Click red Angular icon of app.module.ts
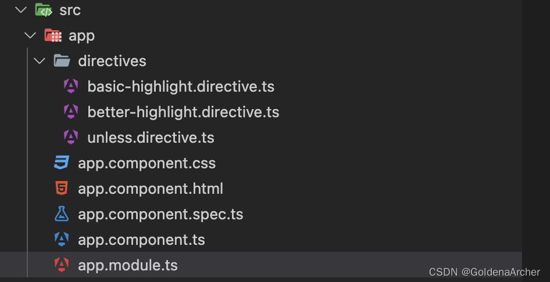The image size is (550, 282). click(62, 265)
